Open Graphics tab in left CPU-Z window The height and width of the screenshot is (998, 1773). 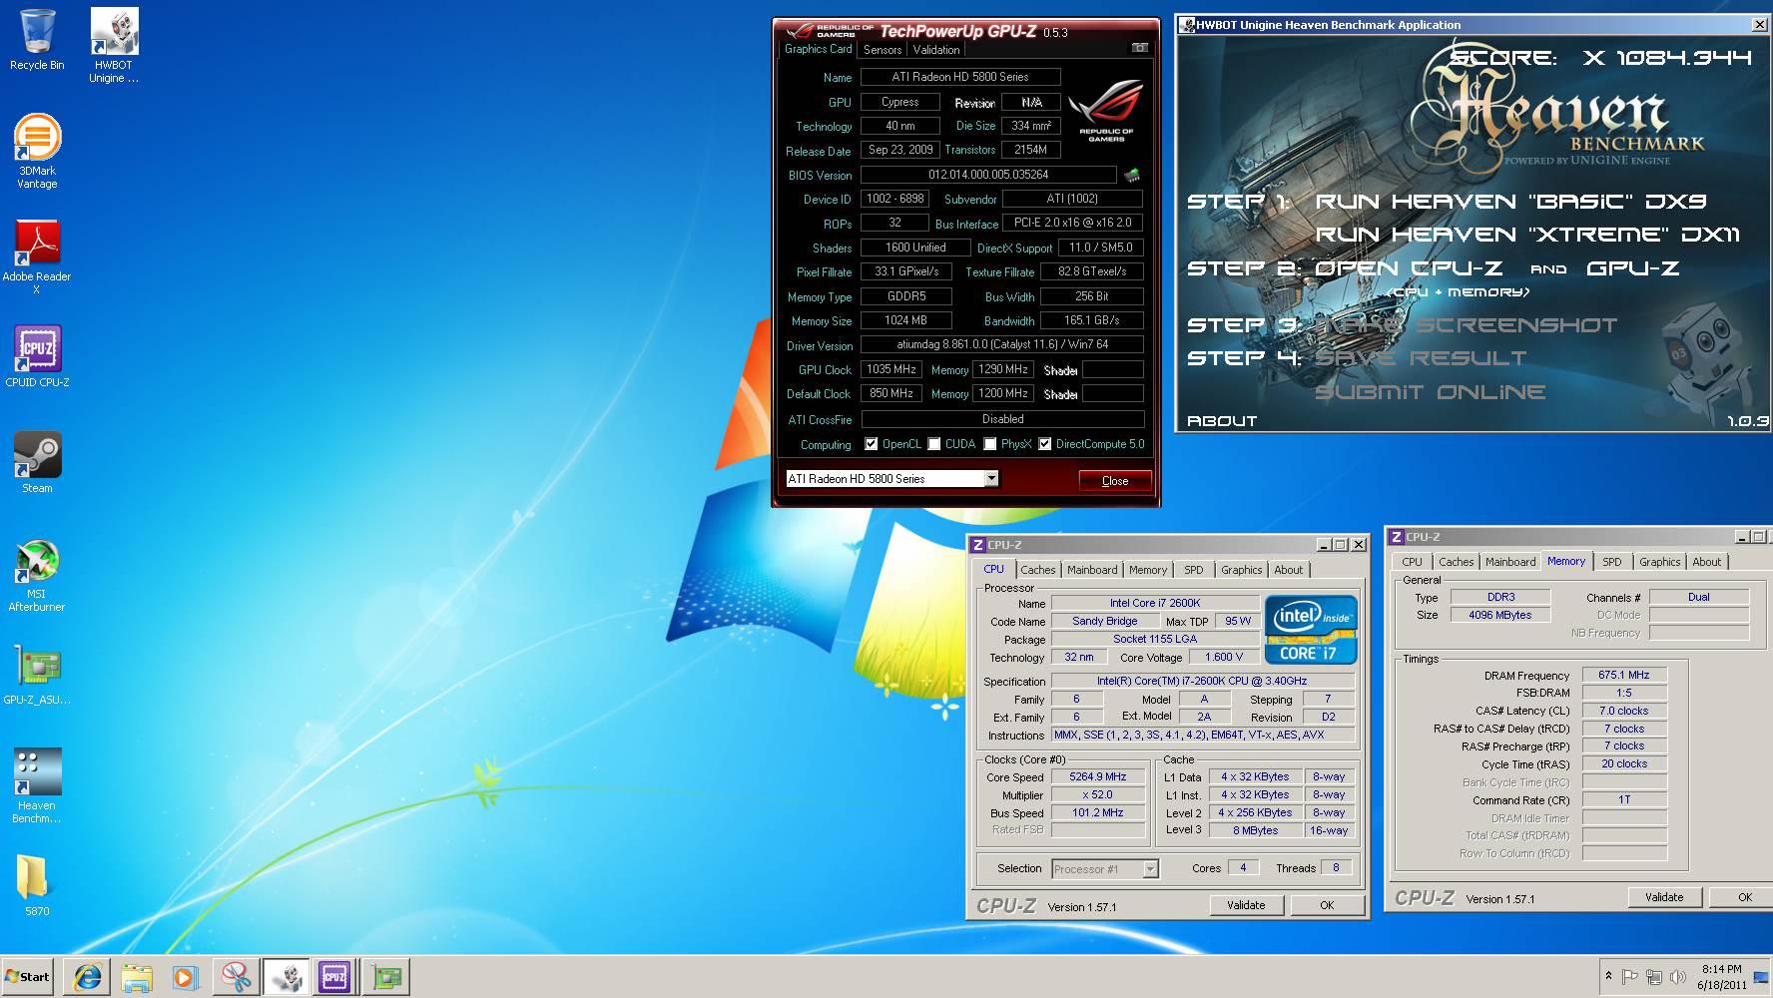coord(1242,570)
